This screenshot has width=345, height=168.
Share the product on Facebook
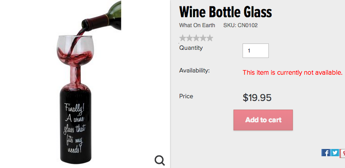click(326, 153)
